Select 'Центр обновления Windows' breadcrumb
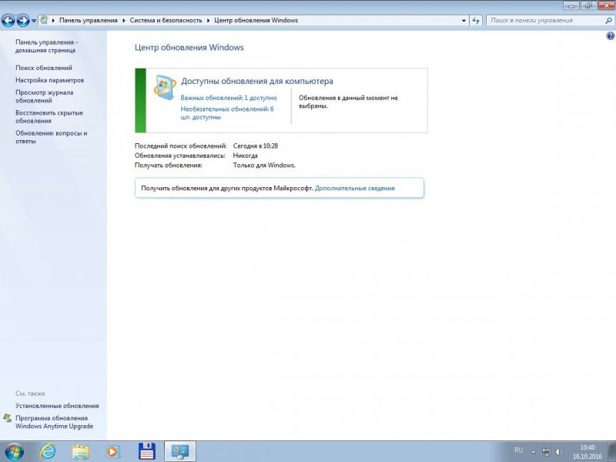The height and width of the screenshot is (462, 616). (x=256, y=21)
